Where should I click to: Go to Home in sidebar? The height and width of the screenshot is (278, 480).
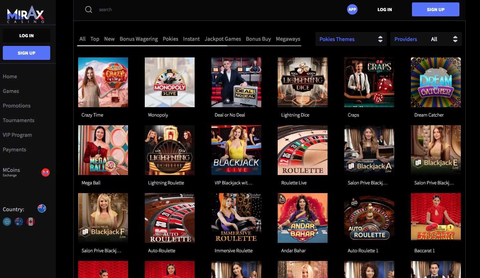10,76
